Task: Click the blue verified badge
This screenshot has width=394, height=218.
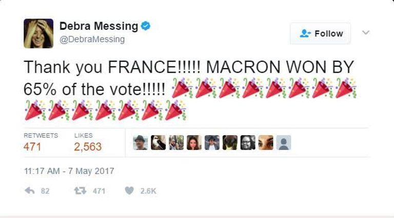Action: tap(146, 26)
